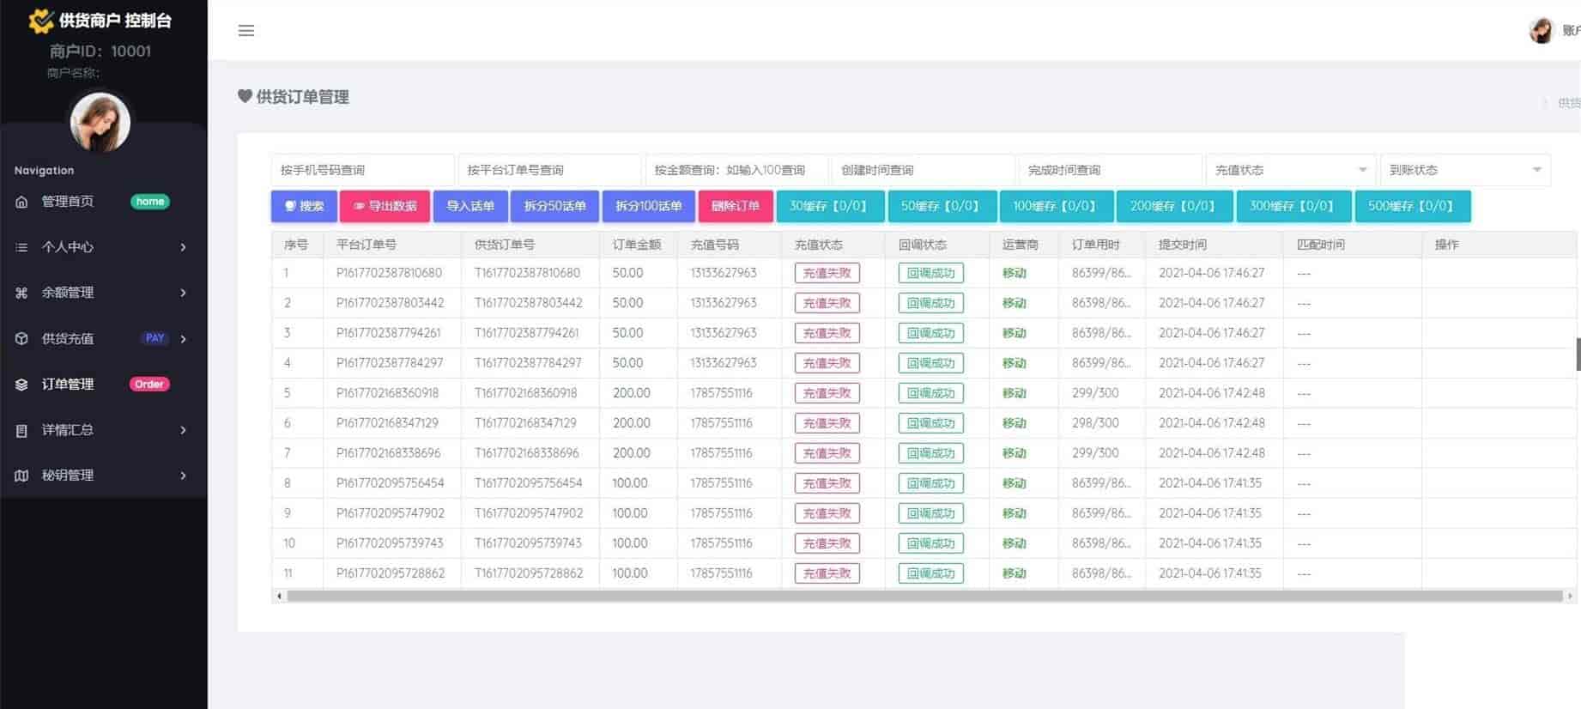Expand the 个人中心 submenu chevron

[x=183, y=247]
